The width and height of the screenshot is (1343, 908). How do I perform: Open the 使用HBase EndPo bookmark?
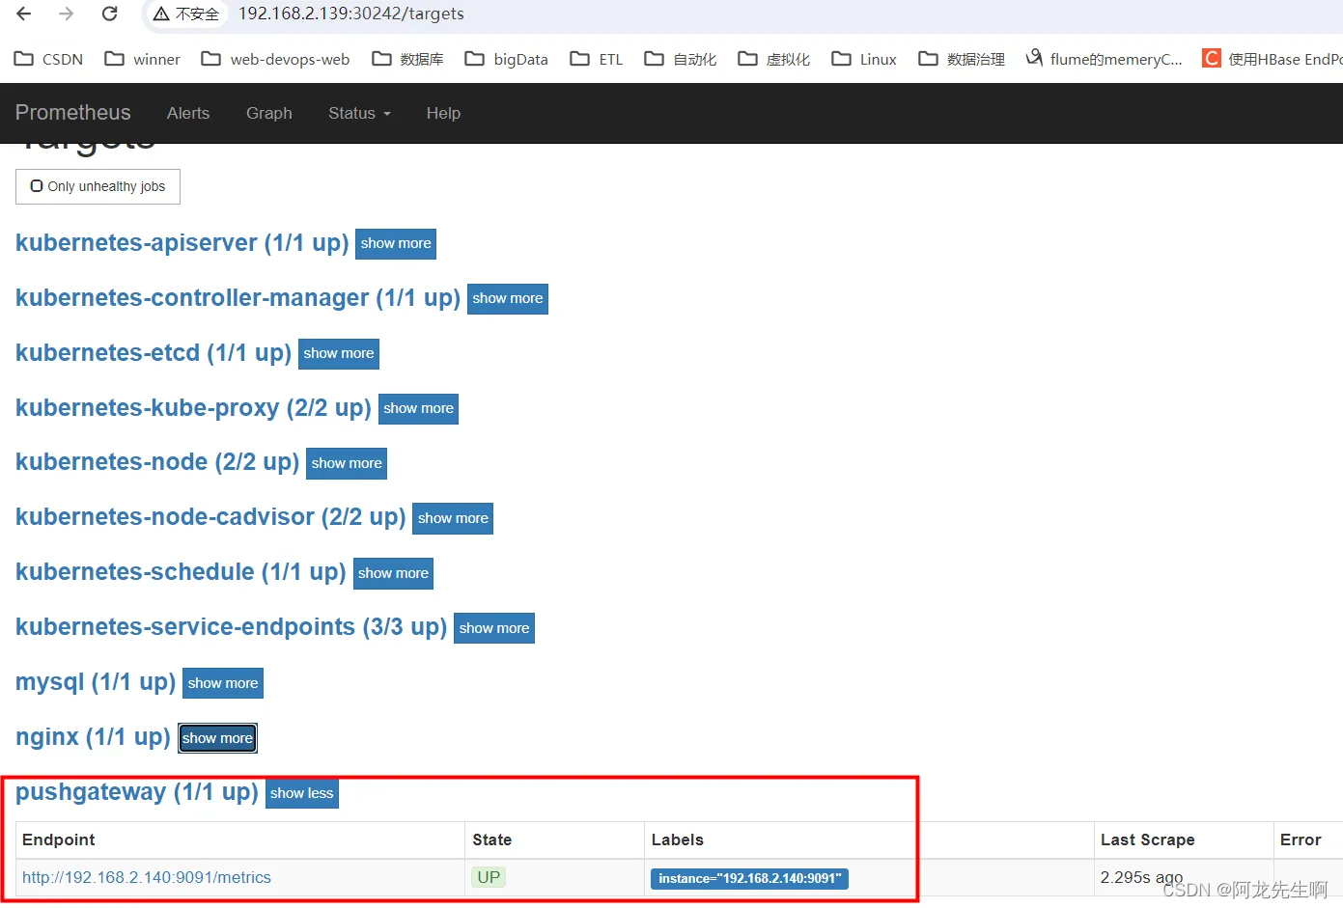tap(1272, 59)
